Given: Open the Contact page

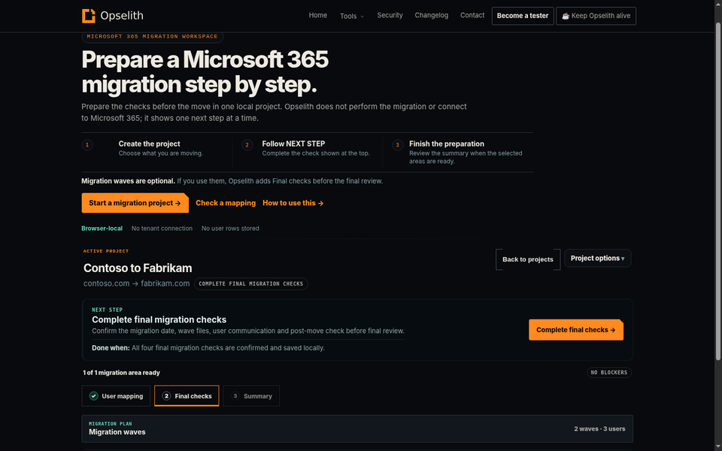Looking at the screenshot, I should (x=472, y=15).
